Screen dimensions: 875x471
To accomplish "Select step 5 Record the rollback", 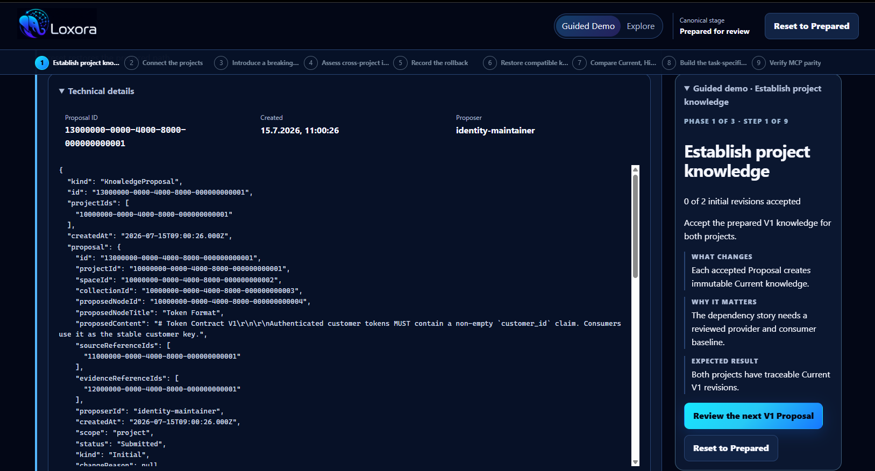I will tap(431, 63).
